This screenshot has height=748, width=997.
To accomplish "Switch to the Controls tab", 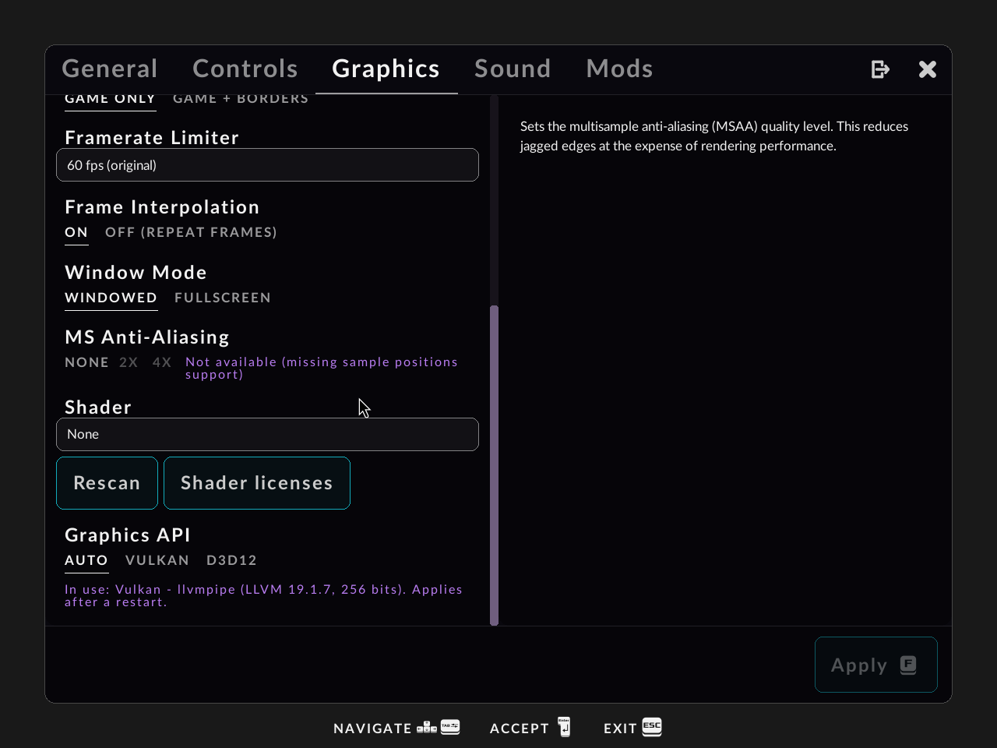I will pyautogui.click(x=245, y=69).
